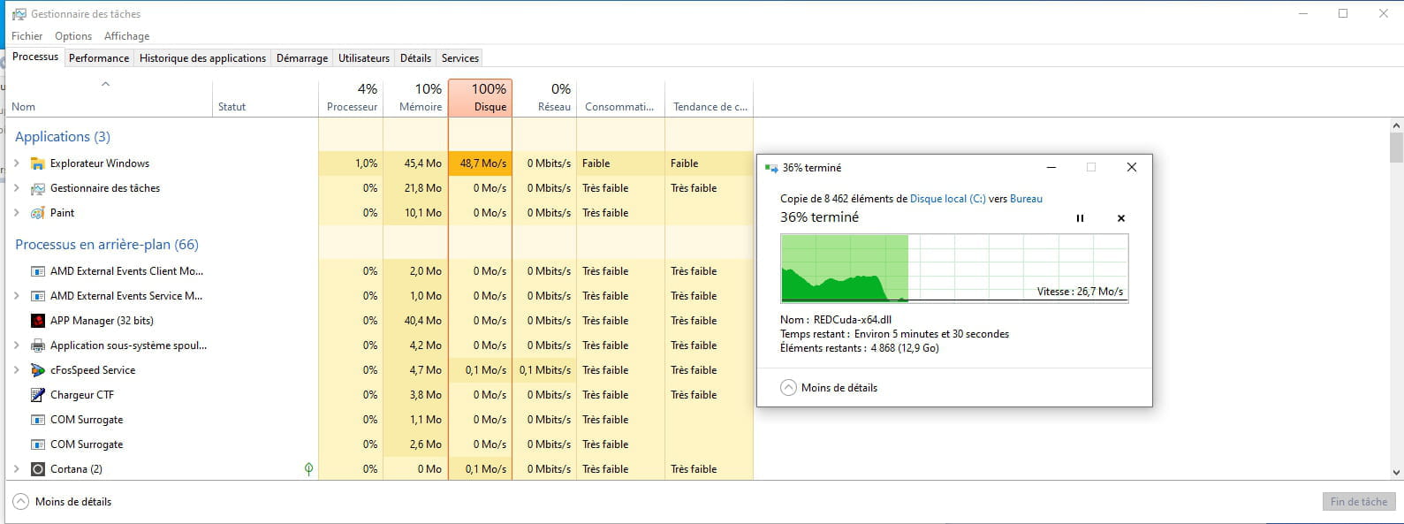Click the Gestionnaire des tâches process icon
This screenshot has height=524, width=1404.
click(37, 188)
